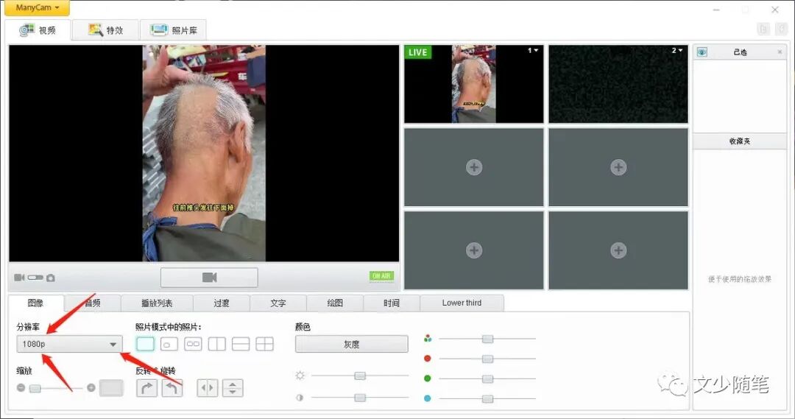
Task: Select layout with two small inset windows
Action: tap(193, 344)
